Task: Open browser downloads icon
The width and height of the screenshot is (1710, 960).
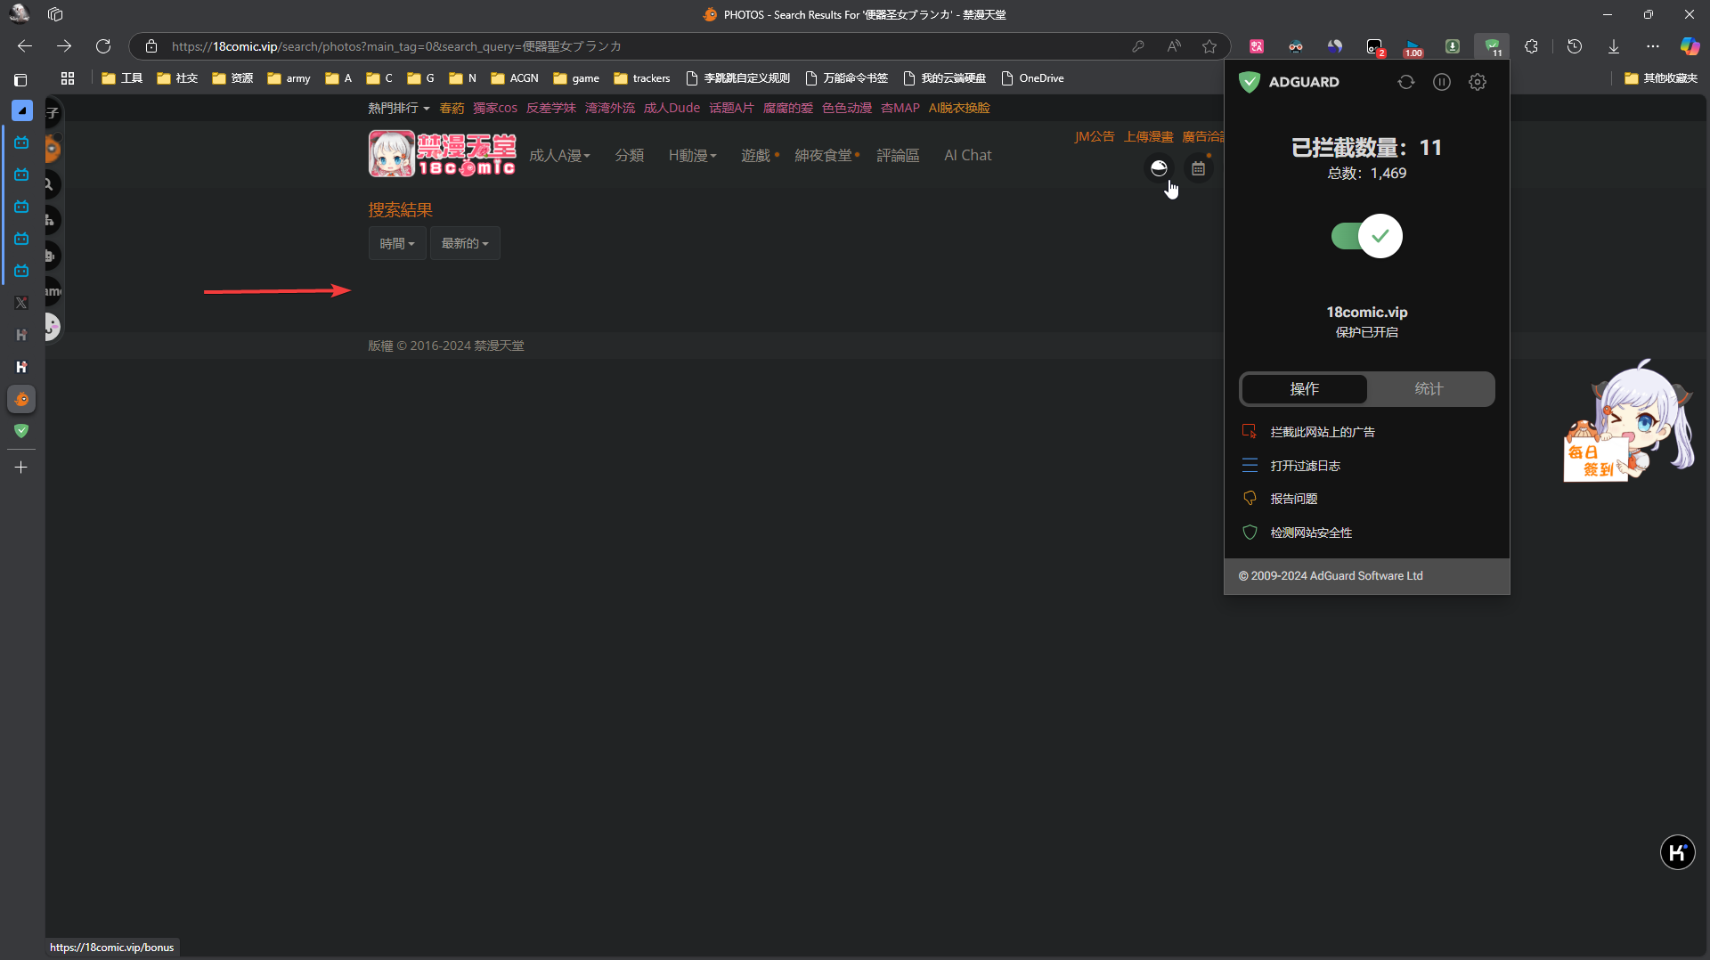Action: (1613, 46)
